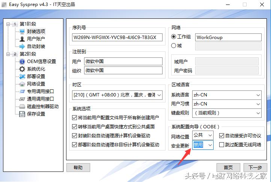Click the 用户 registration name field
Screen dimensions: 271x182
point(123,62)
